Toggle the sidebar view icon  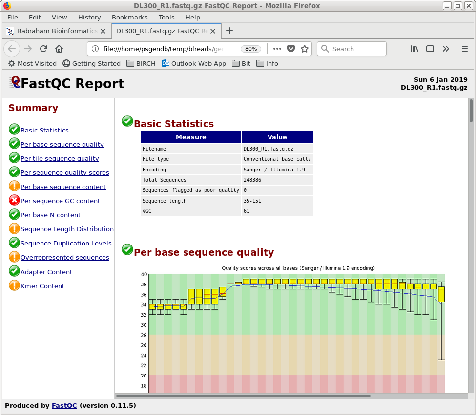click(x=430, y=49)
